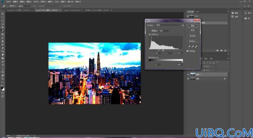Click the Auto button in Levels
This screenshot has height=138, width=253.
pos(192,36)
